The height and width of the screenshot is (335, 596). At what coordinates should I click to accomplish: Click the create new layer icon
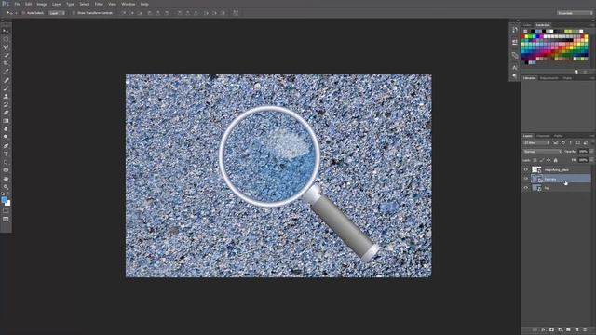[x=576, y=330]
